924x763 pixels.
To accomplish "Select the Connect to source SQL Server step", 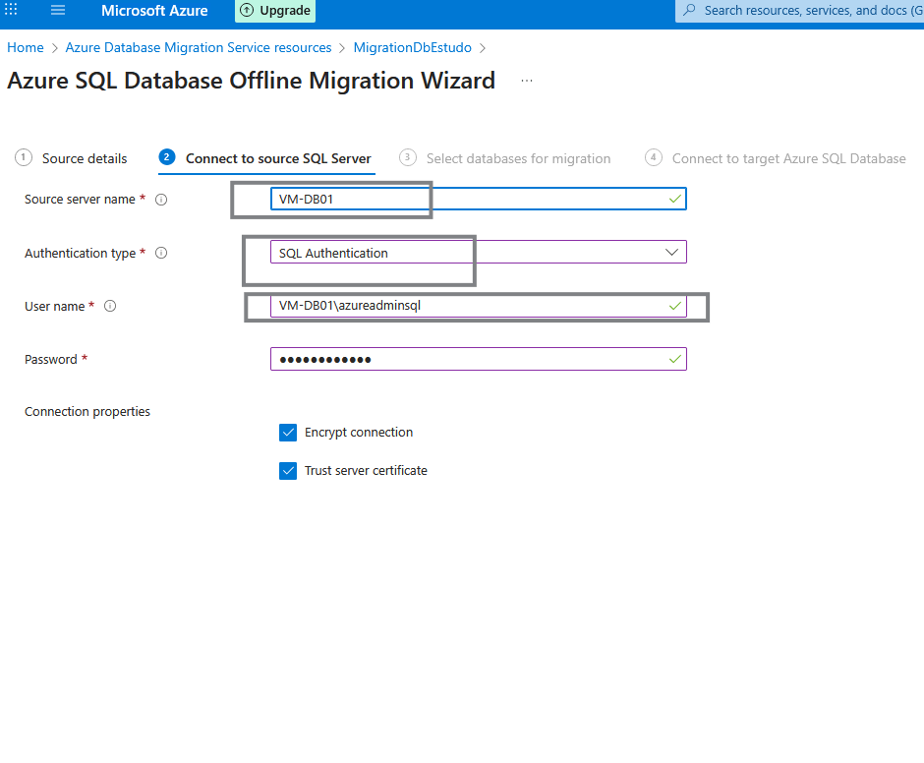I will point(278,158).
